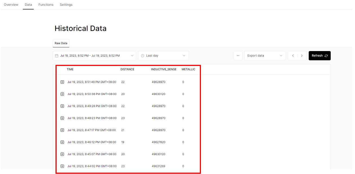The width and height of the screenshot is (355, 174).
Task: Click metallic value 0 in 8:51:49 row
Action: (183, 82)
